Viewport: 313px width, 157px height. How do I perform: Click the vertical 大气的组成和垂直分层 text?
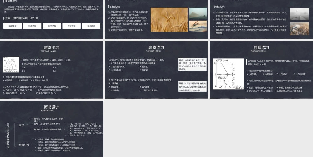(x=8, y=135)
